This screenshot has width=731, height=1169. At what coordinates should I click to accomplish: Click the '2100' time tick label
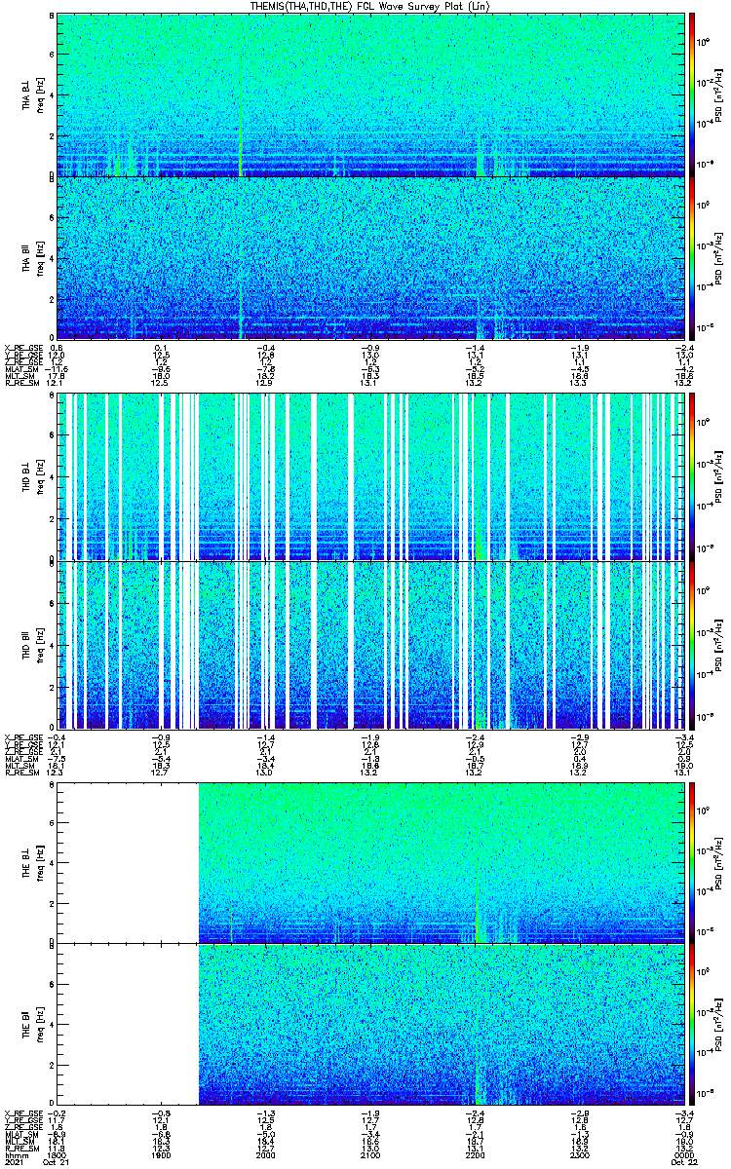click(370, 1154)
